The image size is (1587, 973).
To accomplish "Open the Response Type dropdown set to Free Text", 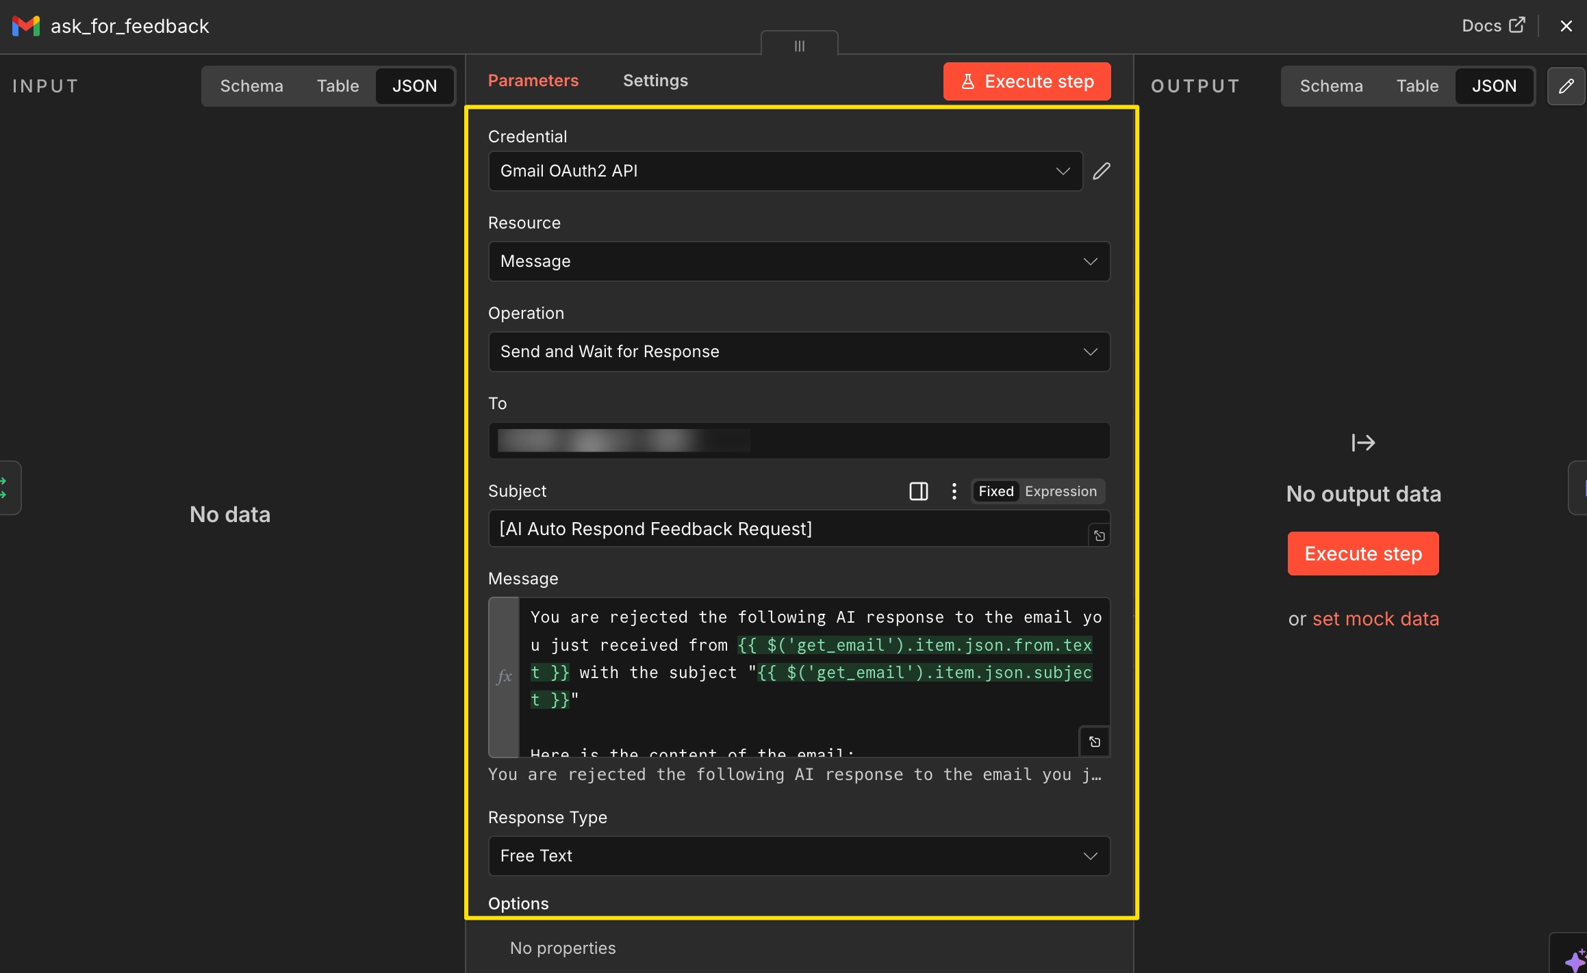I will click(x=799, y=856).
